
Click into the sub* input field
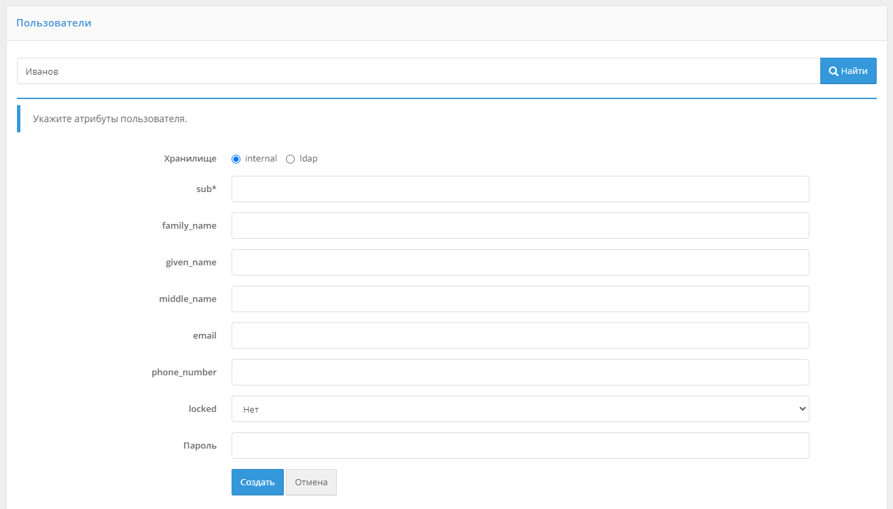(520, 189)
